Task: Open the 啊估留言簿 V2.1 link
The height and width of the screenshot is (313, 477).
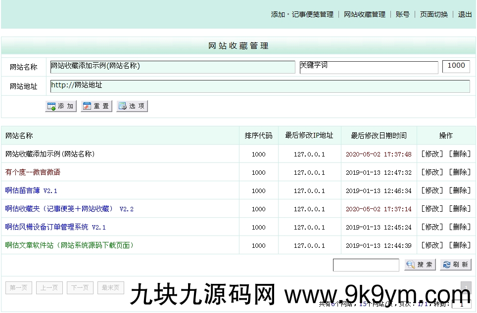Action: tap(31, 191)
